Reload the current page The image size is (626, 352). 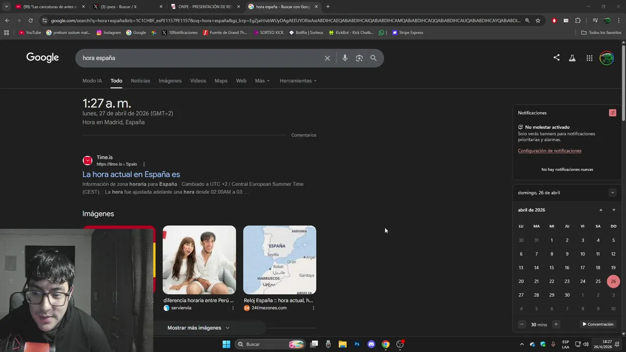[30, 21]
